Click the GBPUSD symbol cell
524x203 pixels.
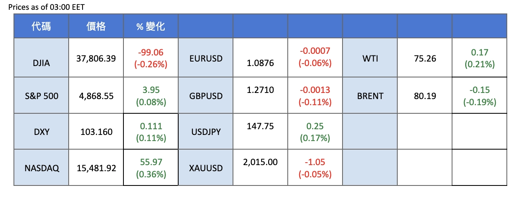point(206,96)
